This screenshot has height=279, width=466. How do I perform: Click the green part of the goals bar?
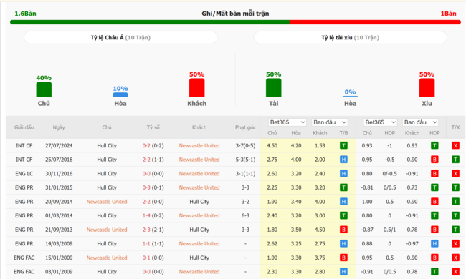point(150,22)
